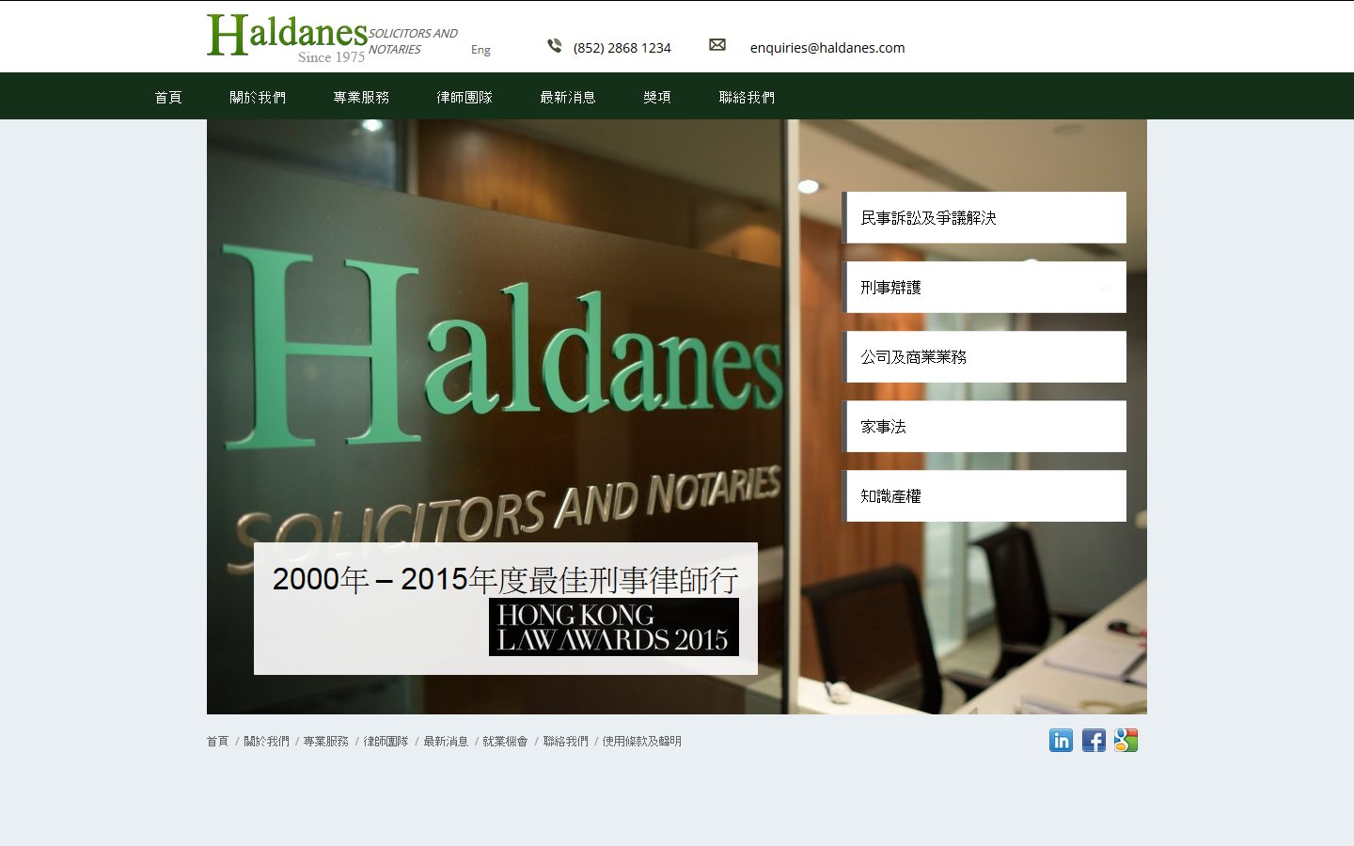Screen dimensions: 1354x846
Task: Open 最新消息 in the green navigation bar
Action: pos(568,97)
